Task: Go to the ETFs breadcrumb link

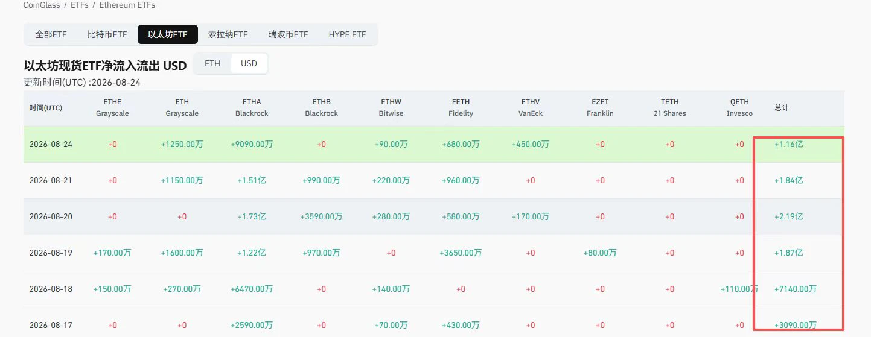Action: 79,5
